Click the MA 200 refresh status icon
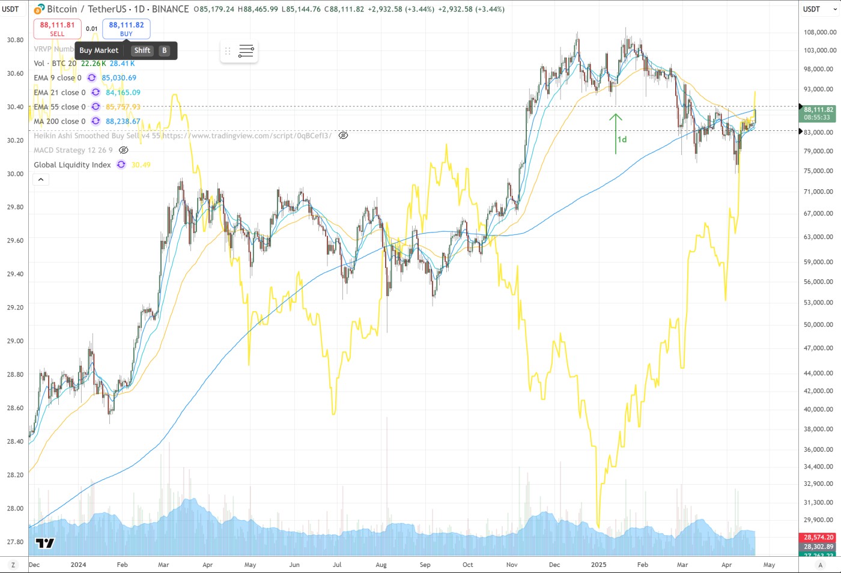The width and height of the screenshot is (841, 573). pos(96,121)
